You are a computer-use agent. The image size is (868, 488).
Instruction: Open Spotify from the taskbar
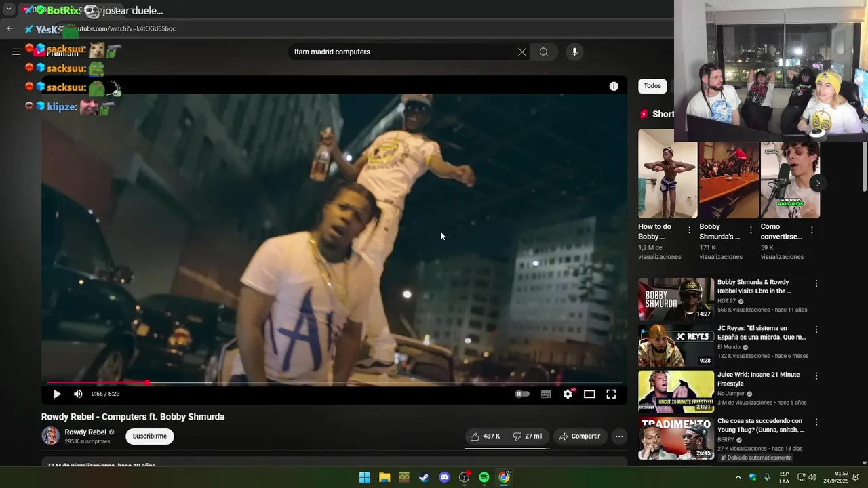484,477
